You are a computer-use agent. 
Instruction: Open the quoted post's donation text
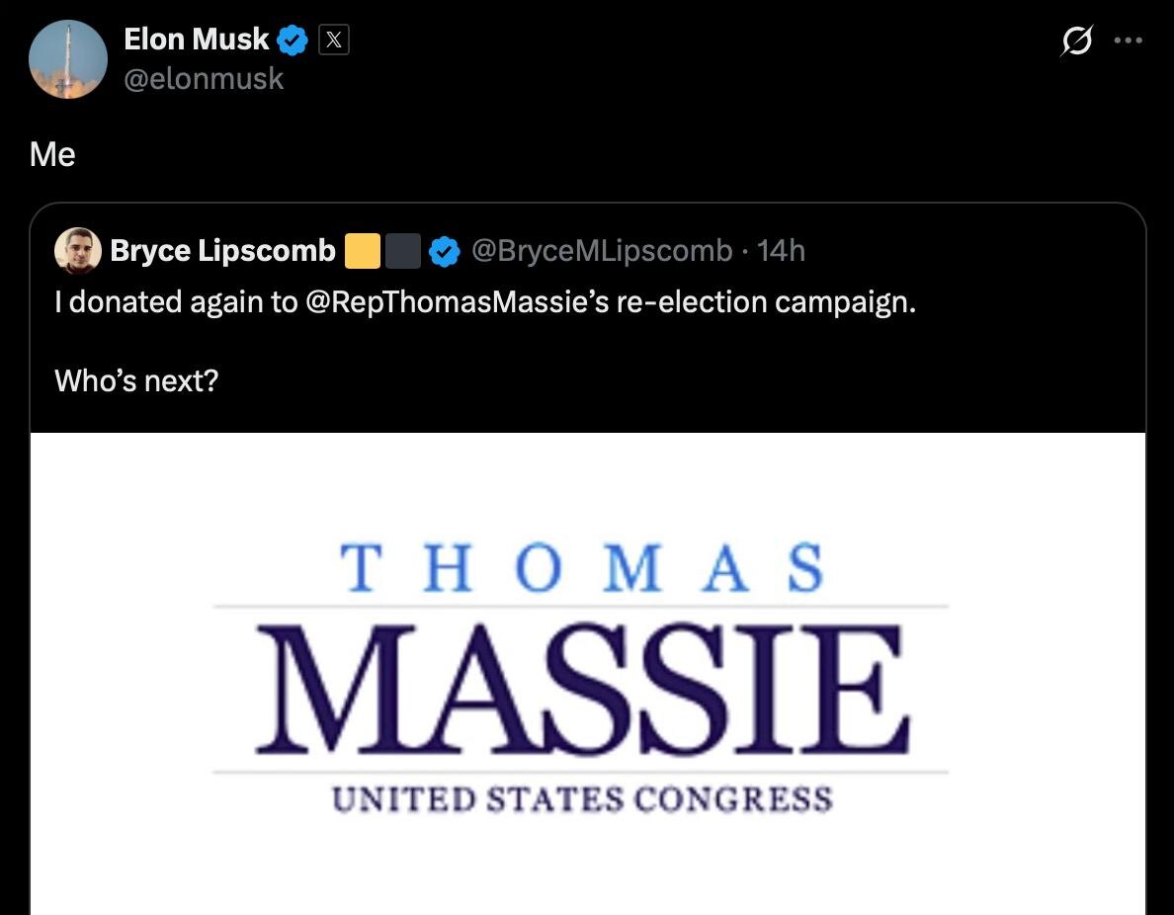(x=485, y=301)
